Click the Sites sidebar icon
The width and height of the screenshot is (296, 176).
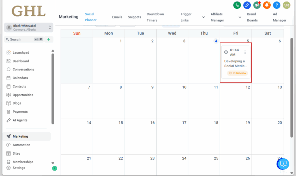click(8, 153)
